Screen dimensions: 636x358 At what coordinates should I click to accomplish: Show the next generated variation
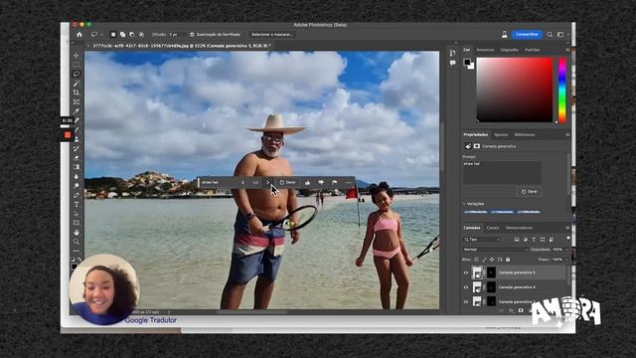point(267,183)
